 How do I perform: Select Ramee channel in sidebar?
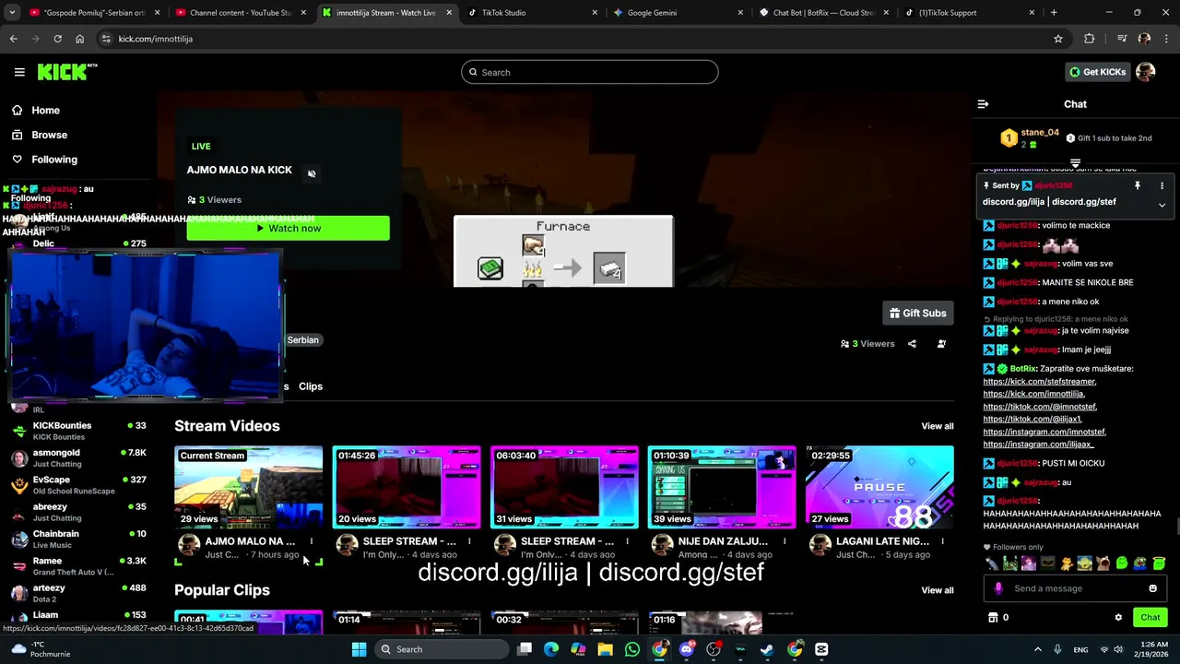coord(78,566)
